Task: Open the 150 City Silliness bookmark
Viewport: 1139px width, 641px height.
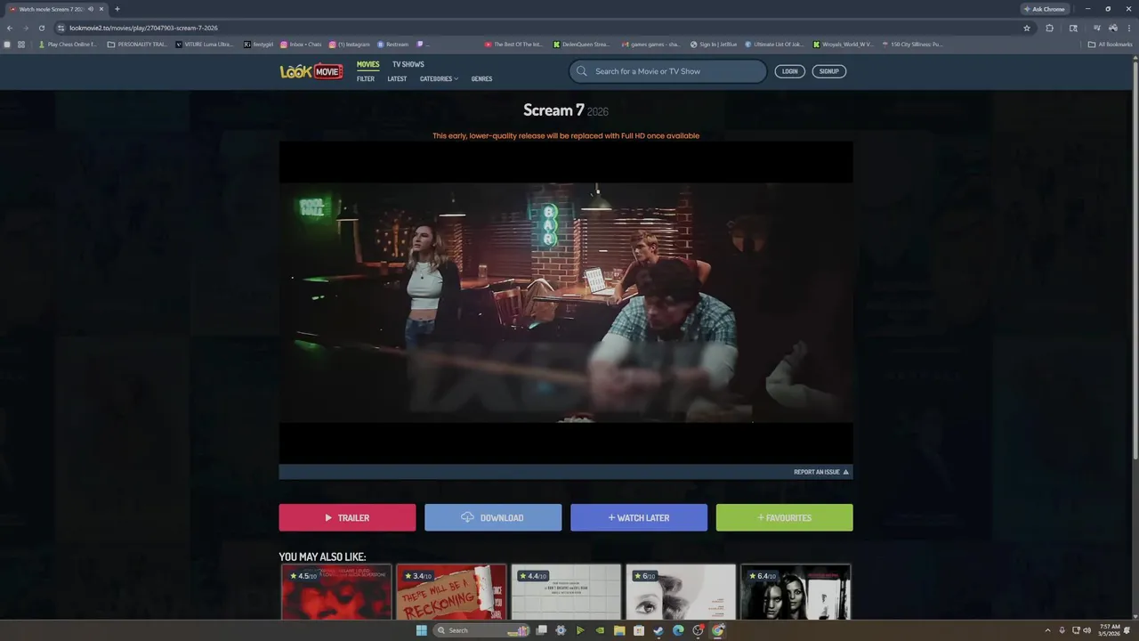Action: 911,44
